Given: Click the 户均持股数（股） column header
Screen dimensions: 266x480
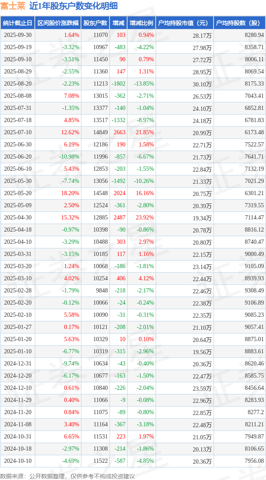Looking at the screenshot, I should pos(239,23).
